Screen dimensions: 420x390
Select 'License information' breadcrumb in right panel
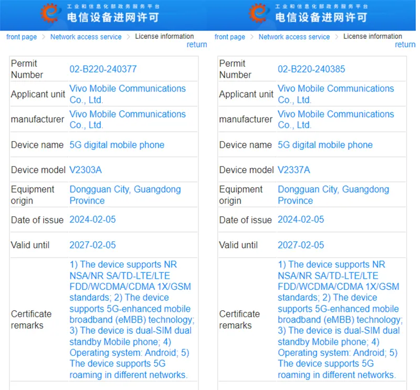click(373, 36)
